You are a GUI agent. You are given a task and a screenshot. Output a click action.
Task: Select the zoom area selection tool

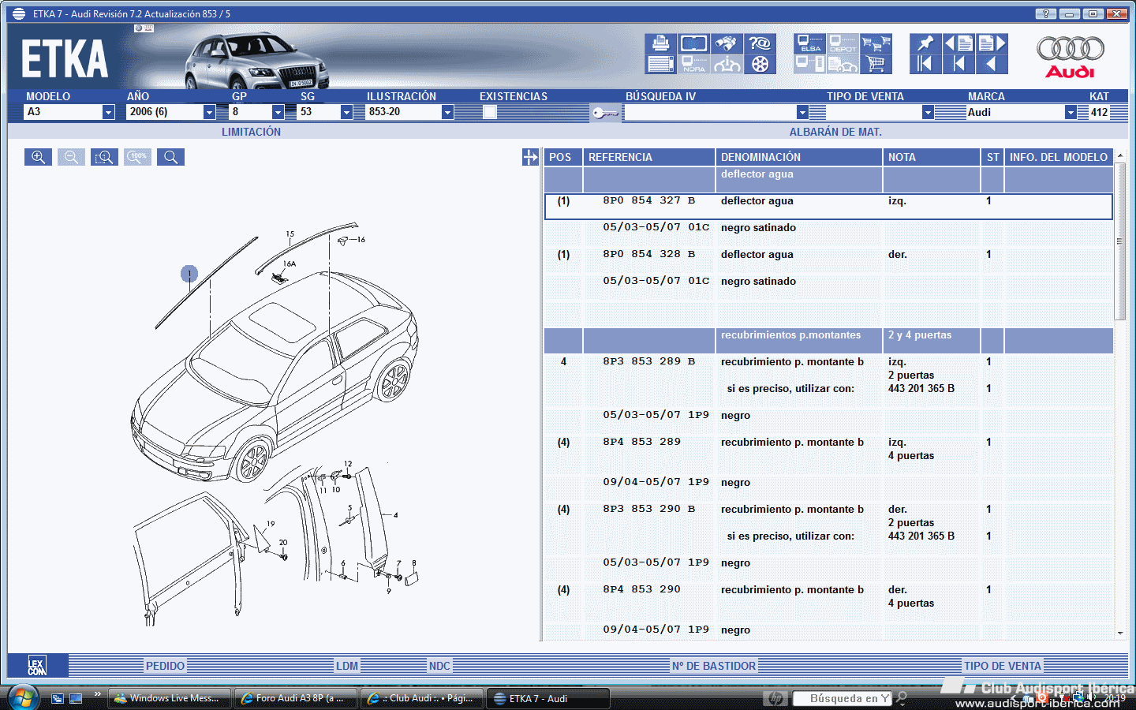tap(104, 157)
